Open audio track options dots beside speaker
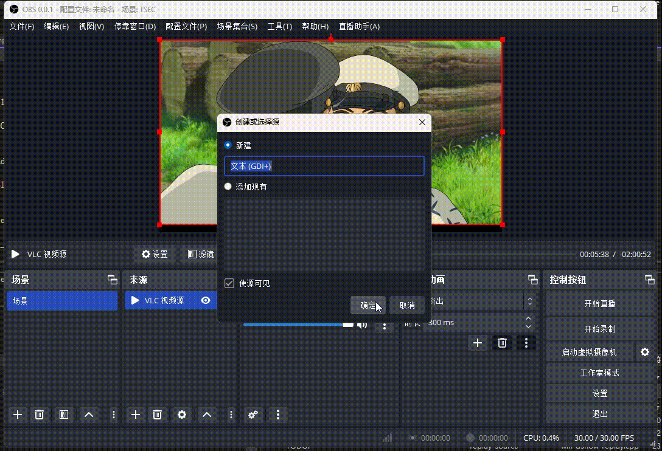 click(x=384, y=326)
